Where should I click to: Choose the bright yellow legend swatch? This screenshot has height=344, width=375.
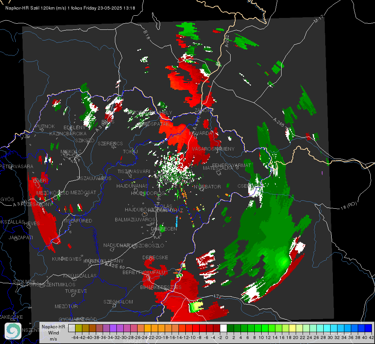click(x=293, y=328)
